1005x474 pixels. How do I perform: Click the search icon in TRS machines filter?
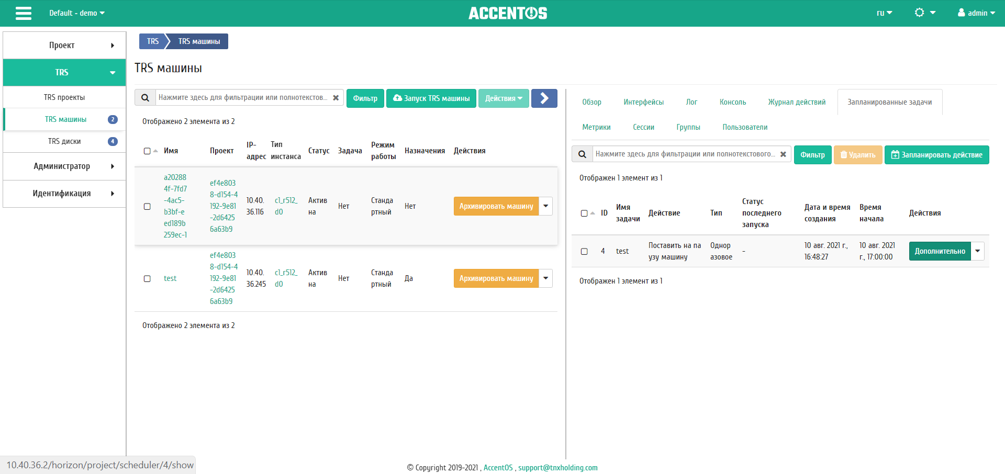click(145, 98)
